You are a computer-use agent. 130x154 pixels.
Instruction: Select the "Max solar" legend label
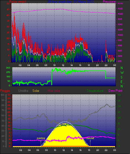coord(54,91)
